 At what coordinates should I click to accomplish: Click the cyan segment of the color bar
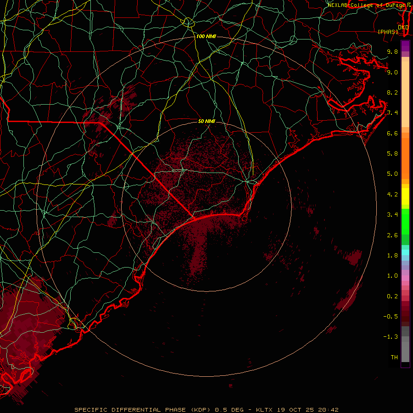click(x=405, y=252)
